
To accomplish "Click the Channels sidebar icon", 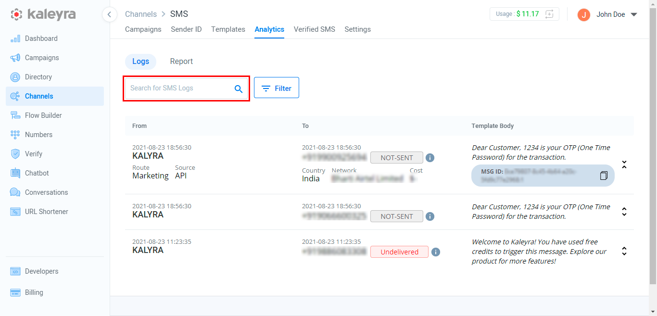I will point(15,96).
